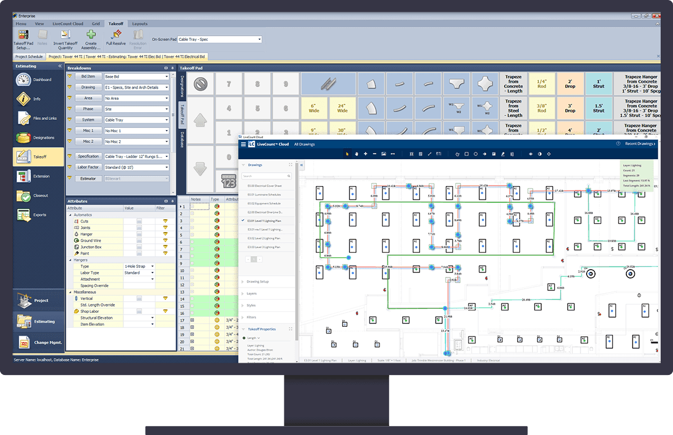Image resolution: width=673 pixels, height=435 pixels.
Task: Select the hand pan tool in LiveCount
Action: coord(356,154)
